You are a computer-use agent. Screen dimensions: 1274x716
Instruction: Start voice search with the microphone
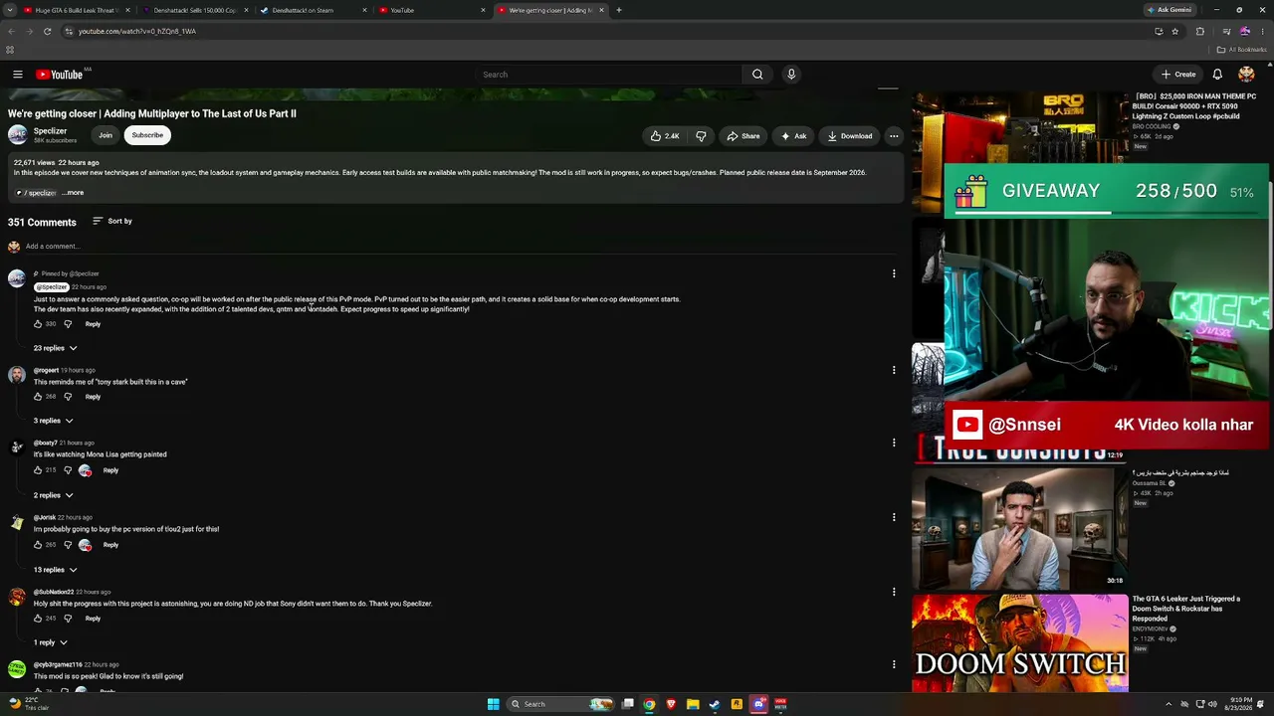[x=791, y=75]
